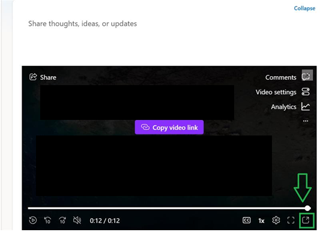Unmute the video audio
320x232 pixels.
click(x=77, y=220)
